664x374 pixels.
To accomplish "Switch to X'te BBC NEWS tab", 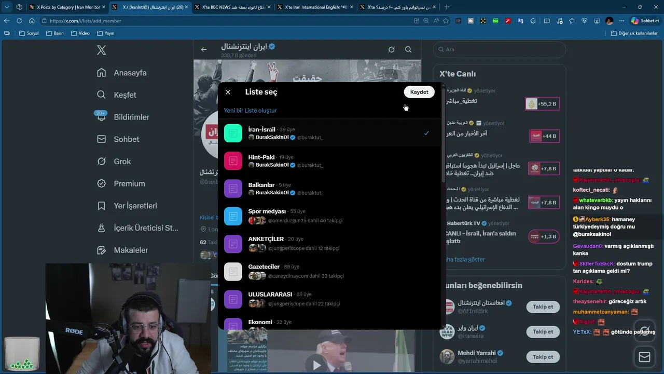I will click(232, 7).
